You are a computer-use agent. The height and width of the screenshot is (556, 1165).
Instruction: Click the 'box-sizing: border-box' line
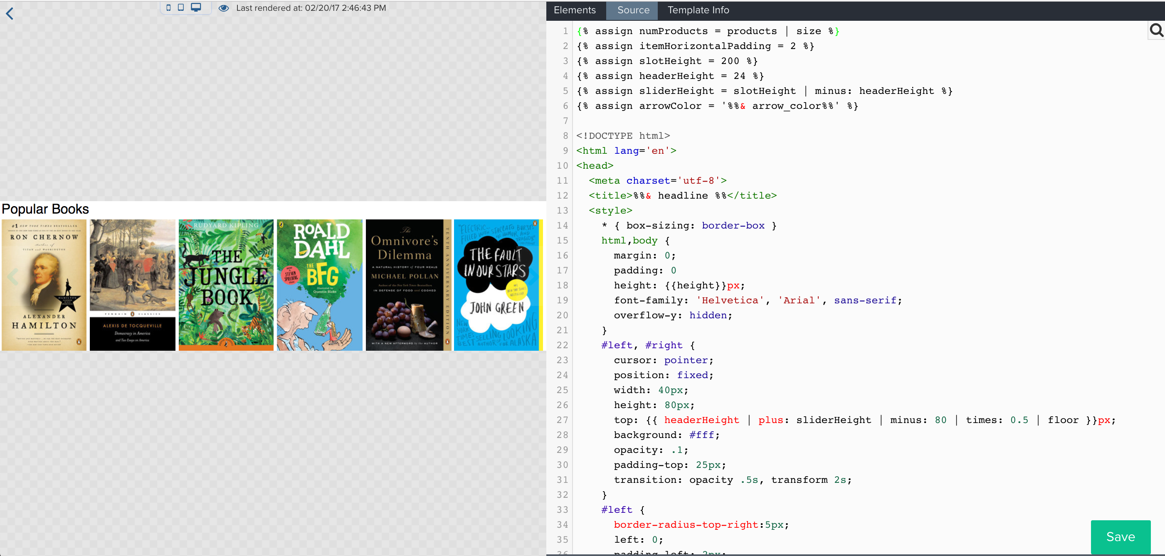click(x=689, y=225)
